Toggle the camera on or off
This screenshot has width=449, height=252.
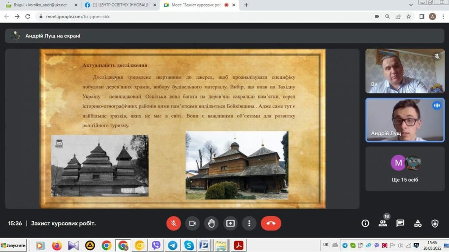[x=192, y=223]
